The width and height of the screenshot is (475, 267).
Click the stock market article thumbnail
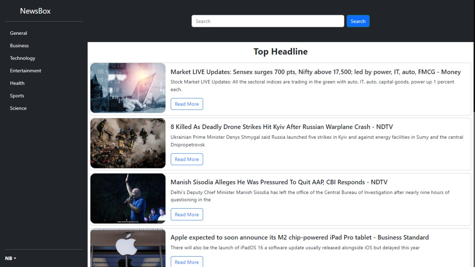128,88
